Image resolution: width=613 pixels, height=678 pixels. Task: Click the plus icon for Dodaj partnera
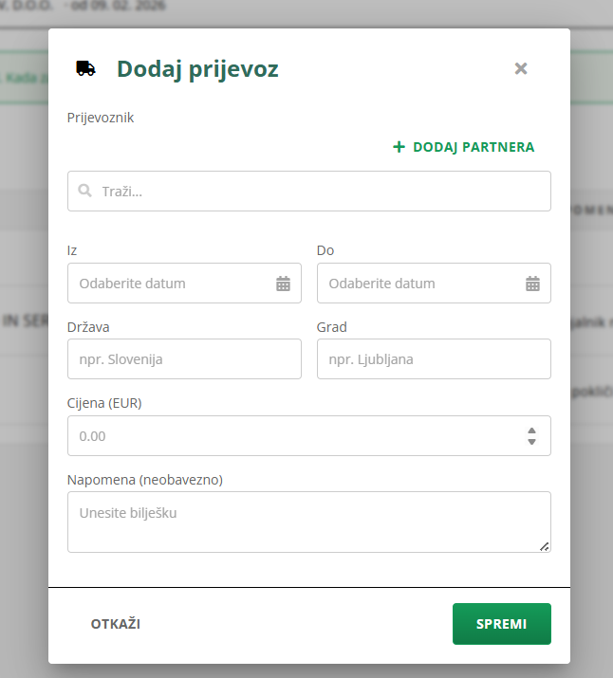click(399, 147)
